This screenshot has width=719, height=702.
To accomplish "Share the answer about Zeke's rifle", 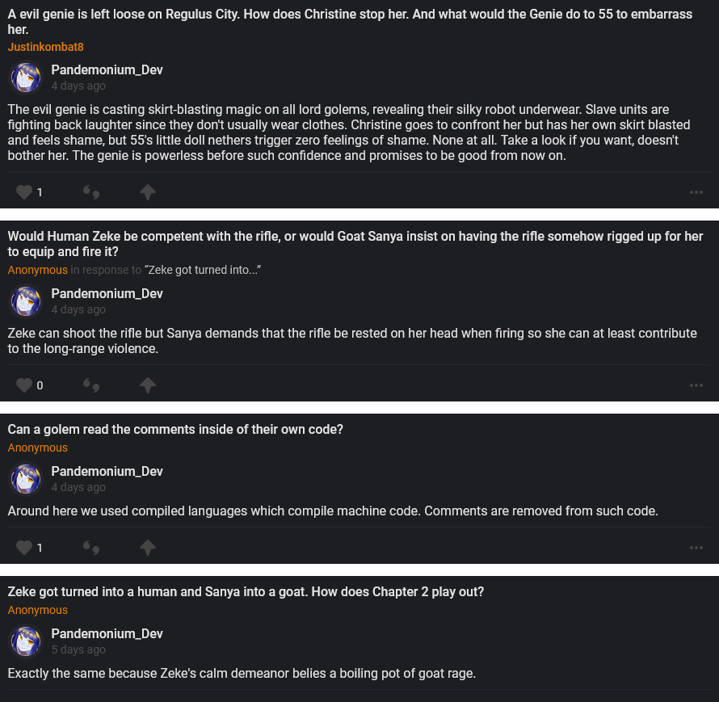I will pyautogui.click(x=147, y=385).
